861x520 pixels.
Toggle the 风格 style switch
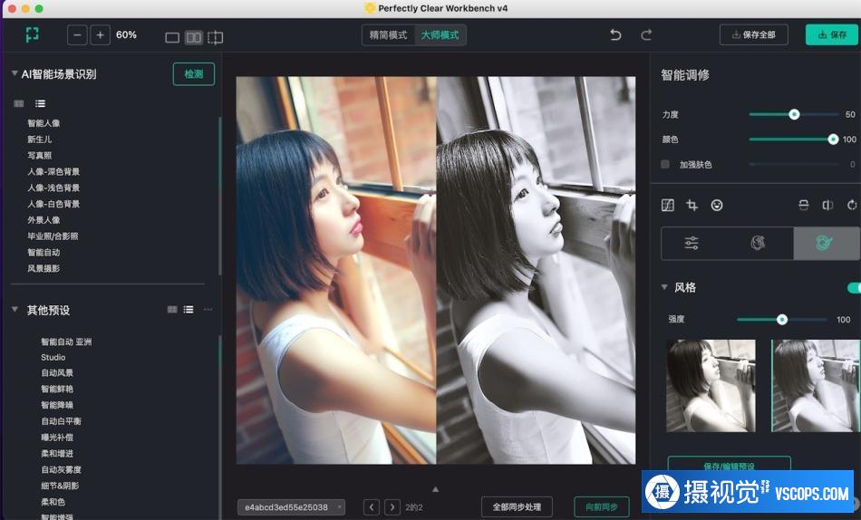point(854,288)
